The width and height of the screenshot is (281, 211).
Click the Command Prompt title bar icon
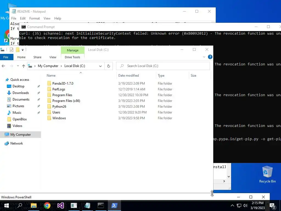pyautogui.click(x=24, y=27)
